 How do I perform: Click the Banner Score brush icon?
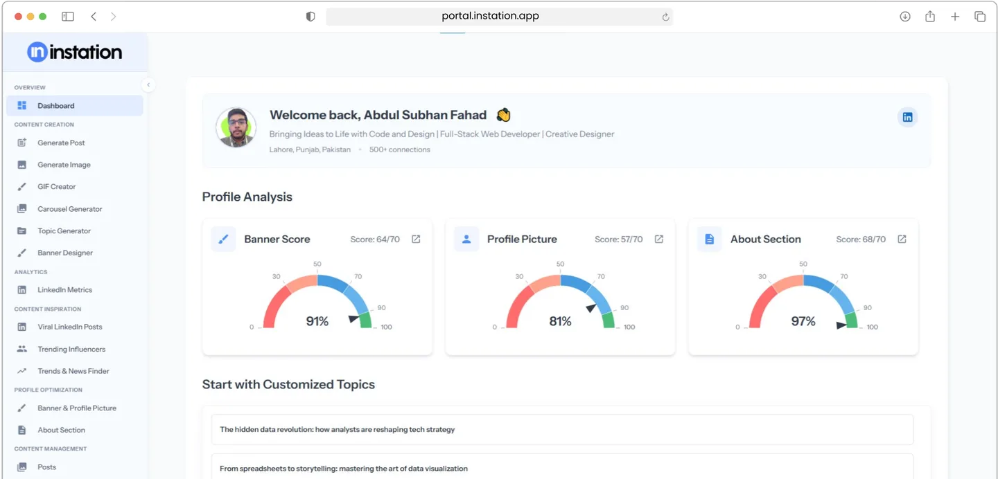[x=223, y=239]
